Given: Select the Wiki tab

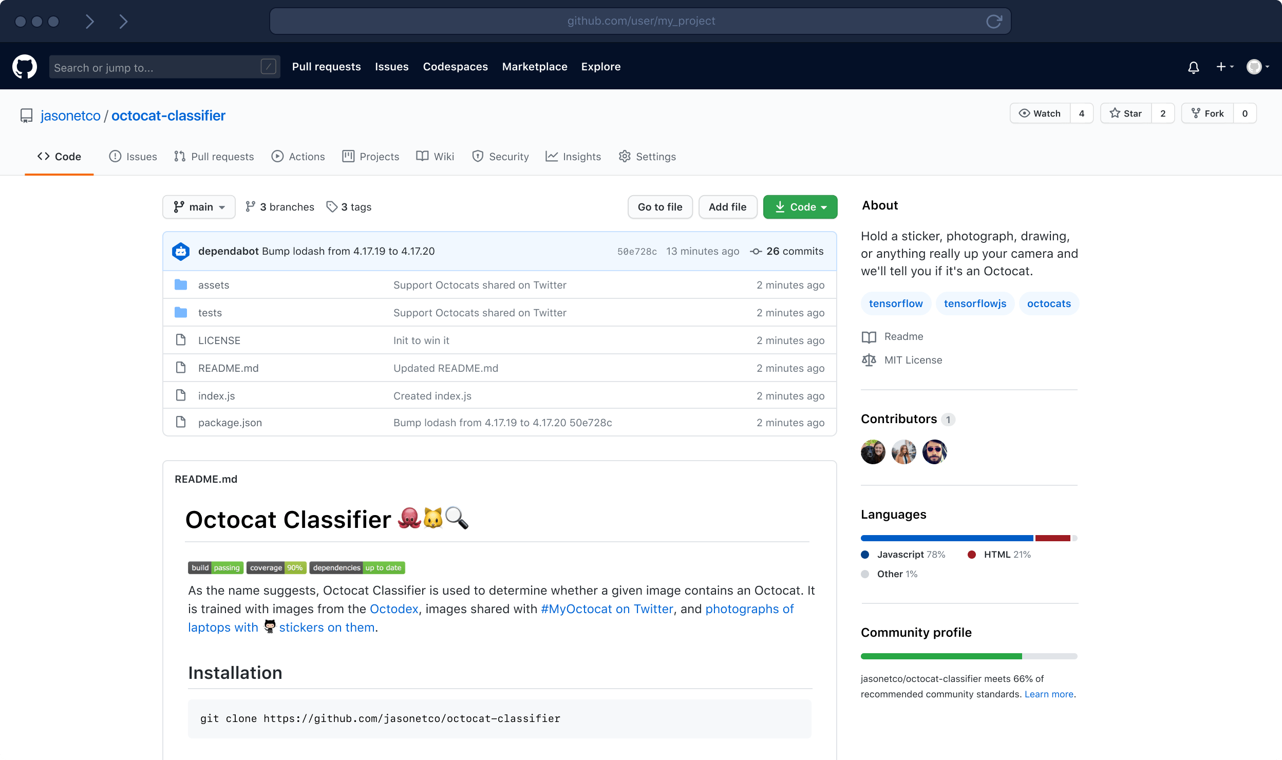Looking at the screenshot, I should coord(443,157).
